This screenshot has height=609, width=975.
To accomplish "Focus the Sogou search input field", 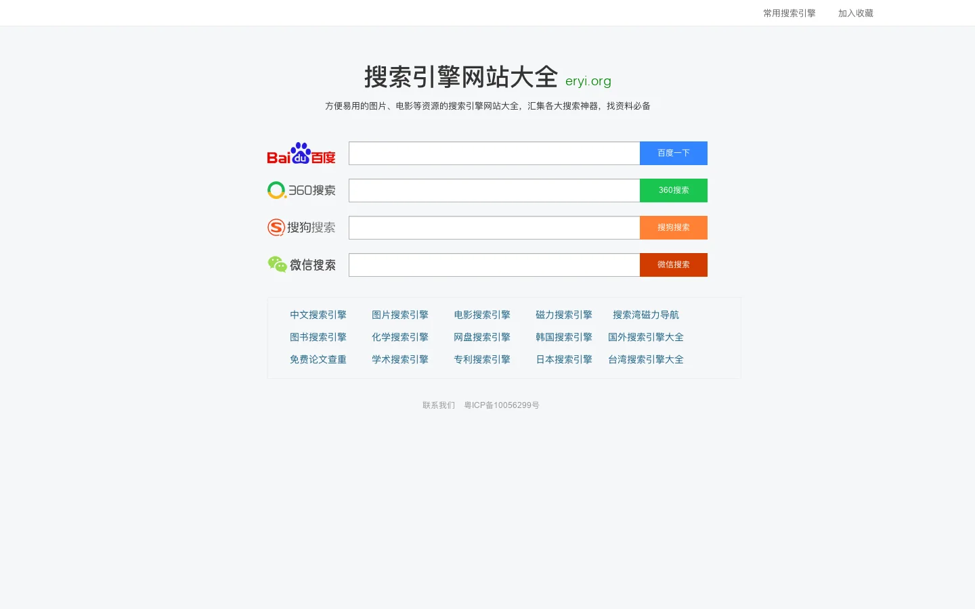I will click(x=494, y=228).
